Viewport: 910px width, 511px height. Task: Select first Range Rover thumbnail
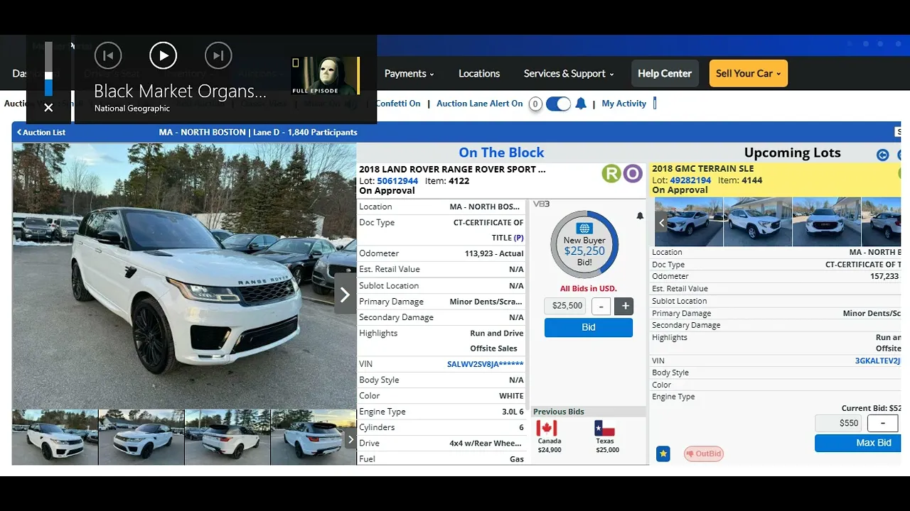55,437
